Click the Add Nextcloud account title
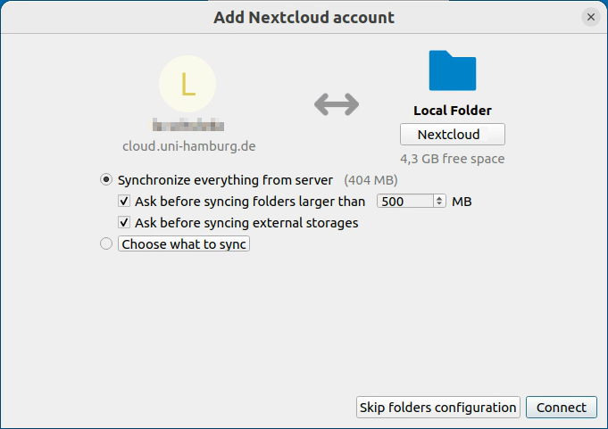 point(304,18)
